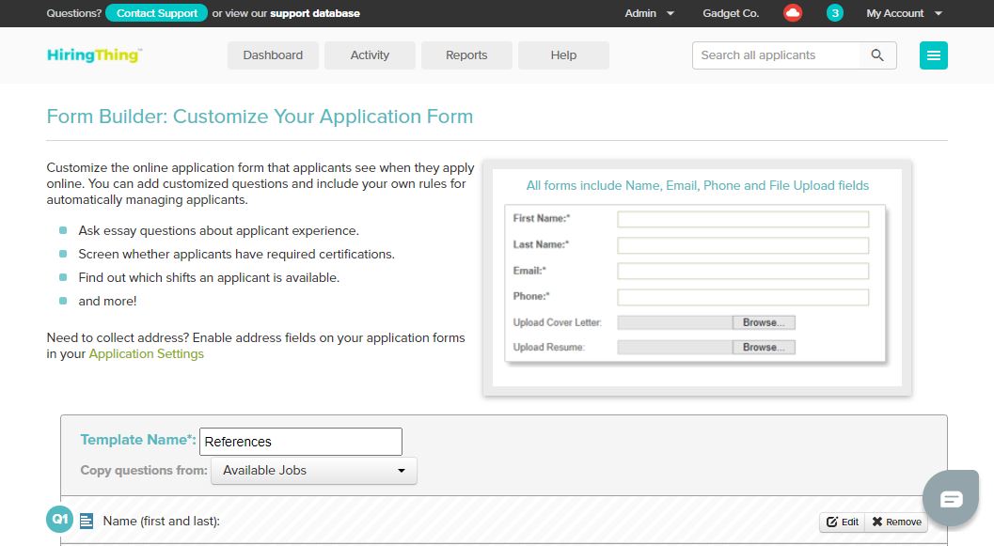This screenshot has height=546, width=994.
Task: Open the Copy questions from dropdown
Action: 313,471
